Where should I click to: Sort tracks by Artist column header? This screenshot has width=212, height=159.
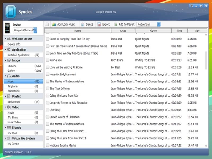coord(123,31)
